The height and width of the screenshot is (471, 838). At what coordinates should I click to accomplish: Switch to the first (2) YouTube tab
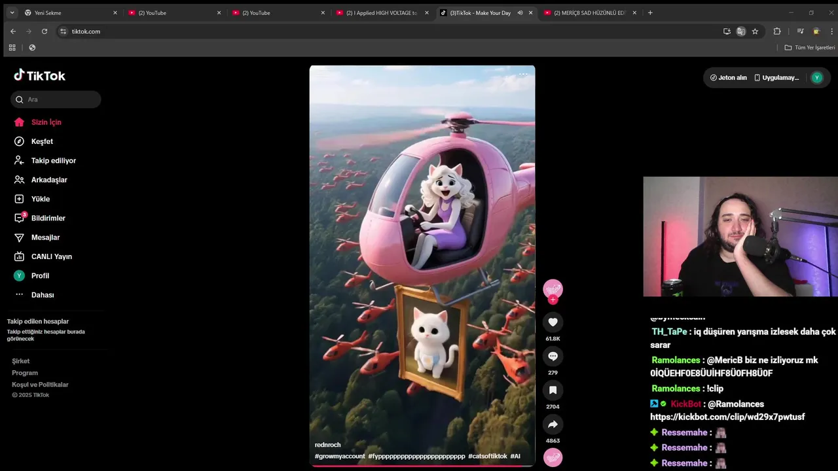click(x=173, y=12)
